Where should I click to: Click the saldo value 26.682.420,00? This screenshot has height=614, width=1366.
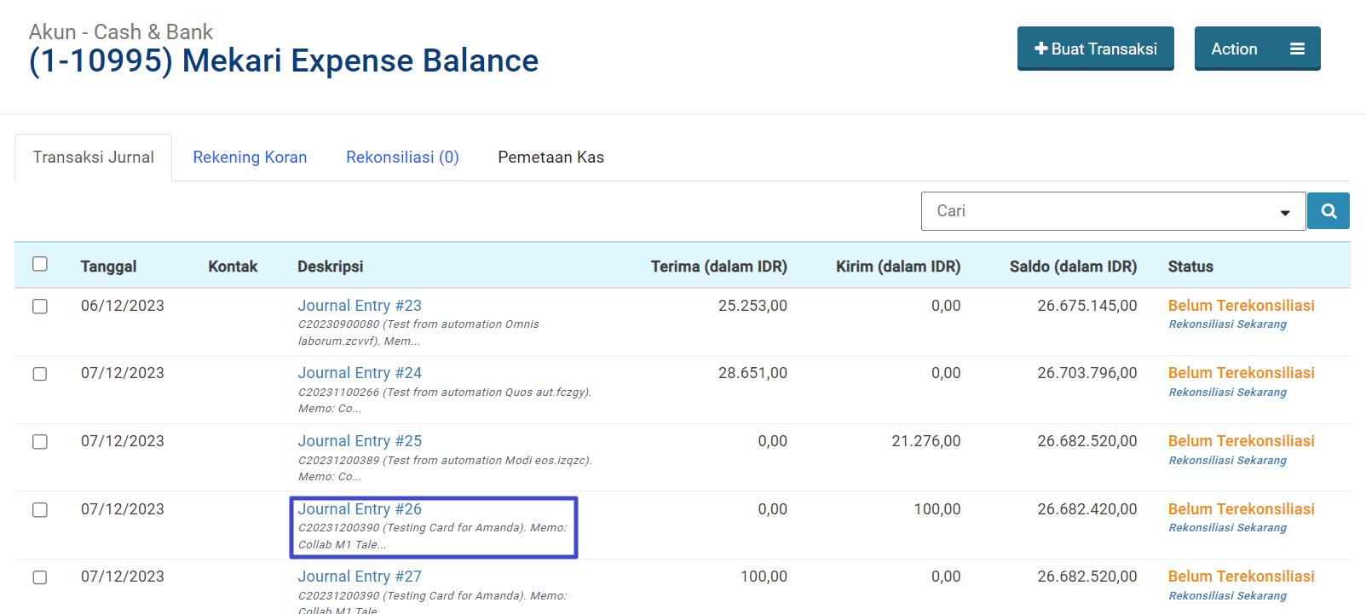(x=1086, y=509)
